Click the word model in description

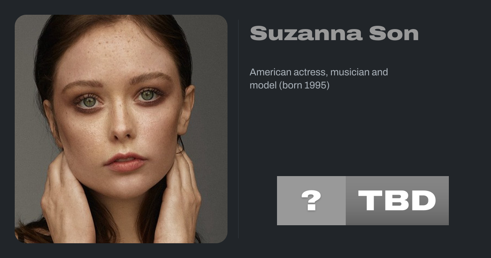pyautogui.click(x=263, y=86)
